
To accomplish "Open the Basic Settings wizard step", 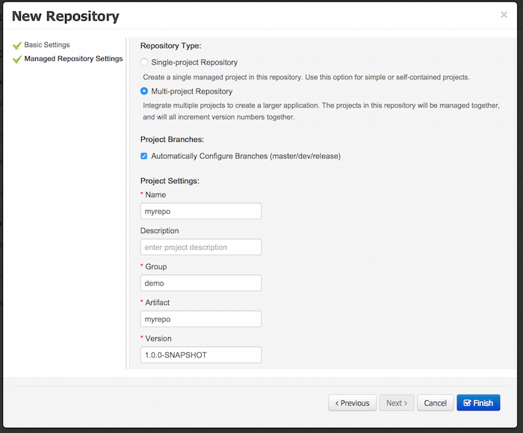I will point(46,45).
